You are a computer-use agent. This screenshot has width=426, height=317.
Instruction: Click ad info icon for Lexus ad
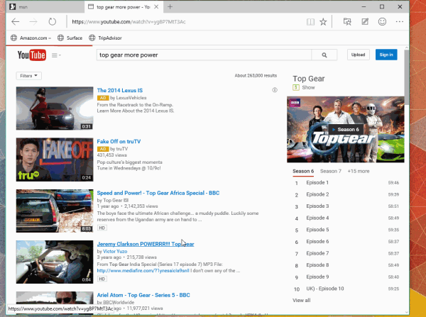[275, 90]
